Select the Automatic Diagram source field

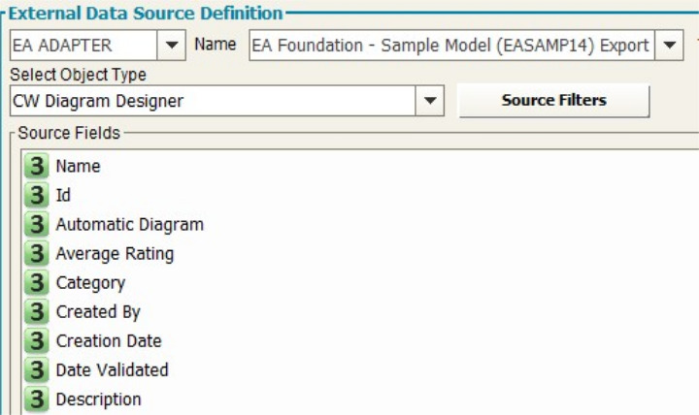coord(129,225)
